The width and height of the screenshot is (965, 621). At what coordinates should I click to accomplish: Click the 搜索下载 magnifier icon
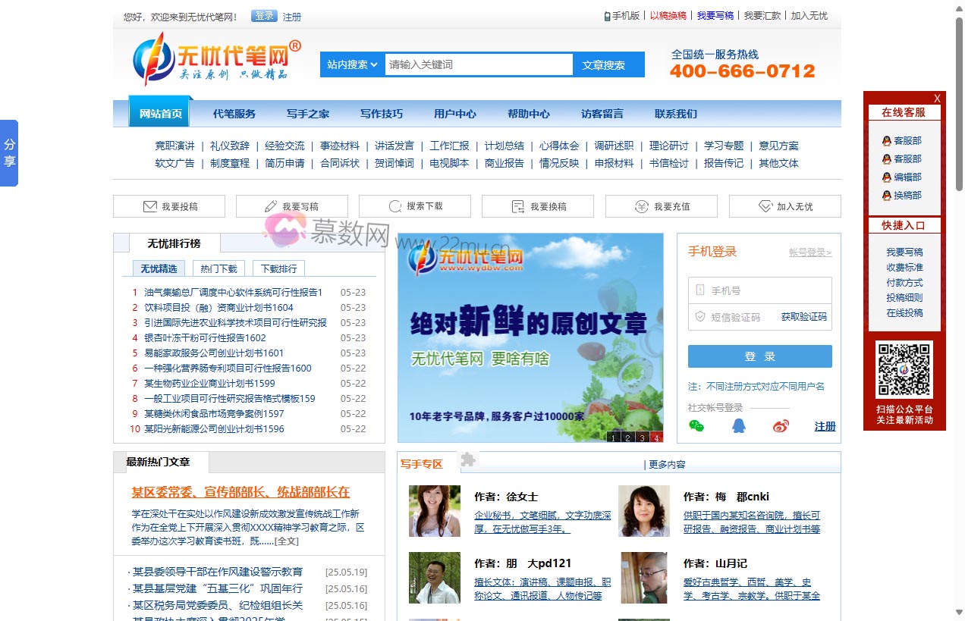394,205
